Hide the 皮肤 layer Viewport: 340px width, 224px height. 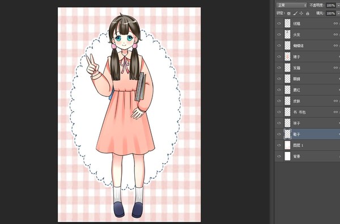(279, 101)
